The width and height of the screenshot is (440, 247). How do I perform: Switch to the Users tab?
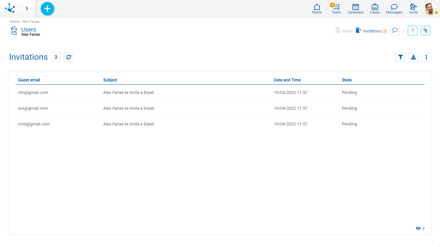[x=344, y=31]
